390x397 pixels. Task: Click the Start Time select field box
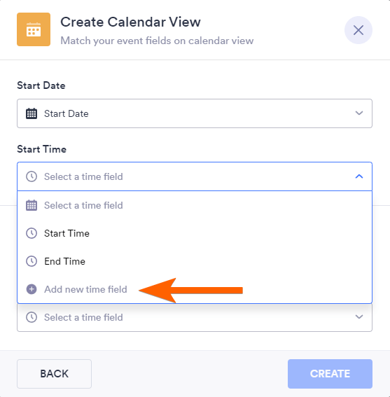click(x=195, y=176)
